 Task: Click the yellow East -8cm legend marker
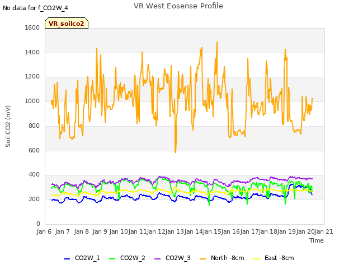pyautogui.click(x=257, y=259)
